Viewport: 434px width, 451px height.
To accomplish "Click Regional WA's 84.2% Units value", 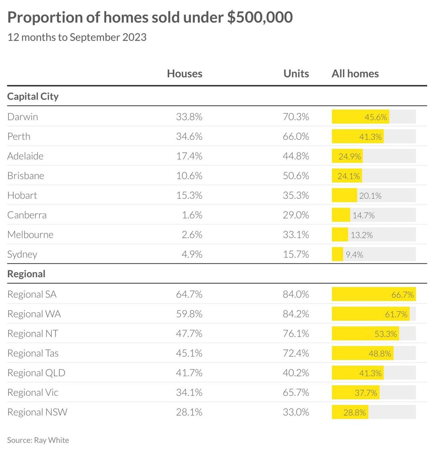I will 296,314.
